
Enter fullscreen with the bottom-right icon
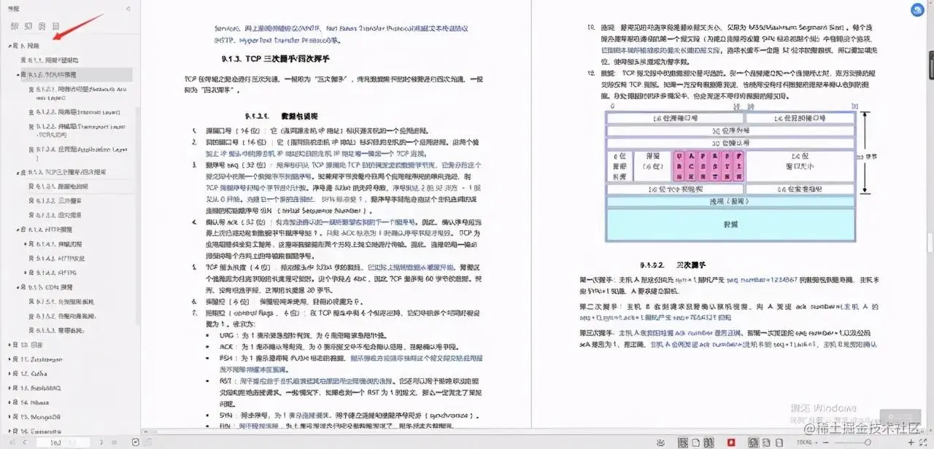pos(923,442)
